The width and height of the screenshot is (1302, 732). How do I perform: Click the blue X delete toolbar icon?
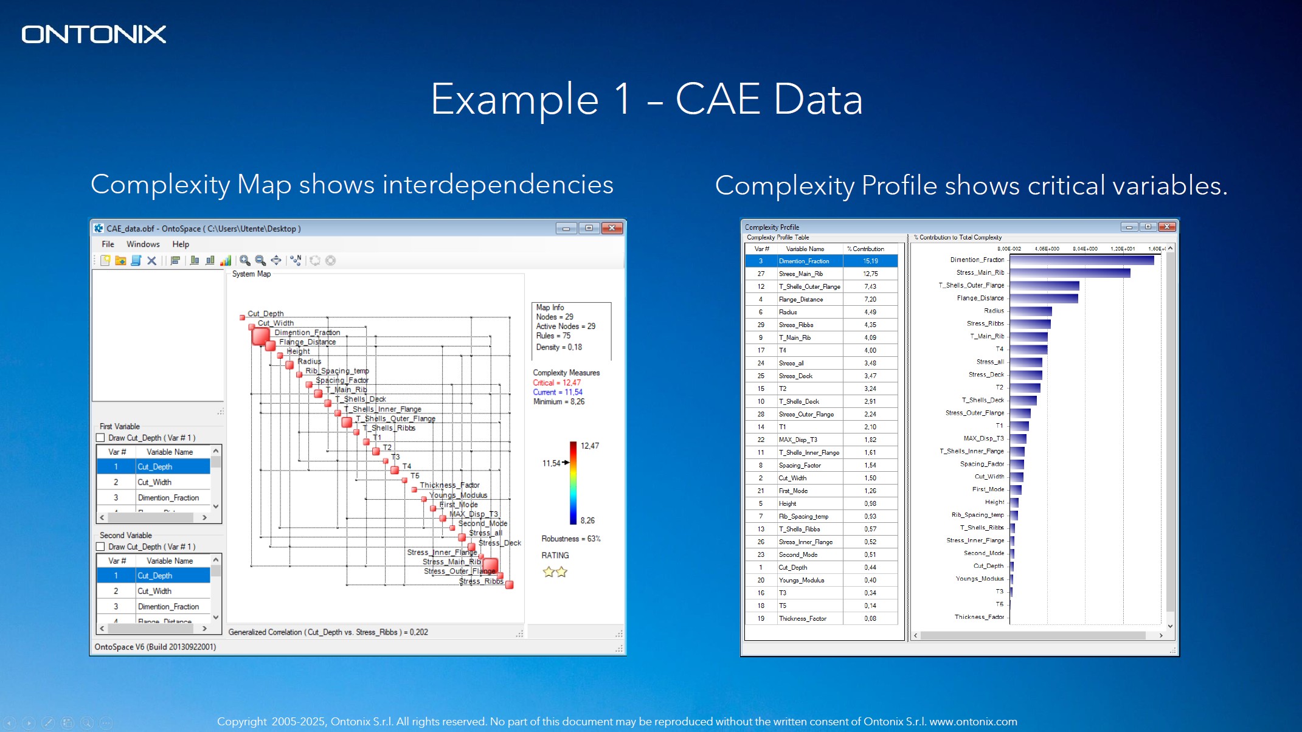(151, 260)
